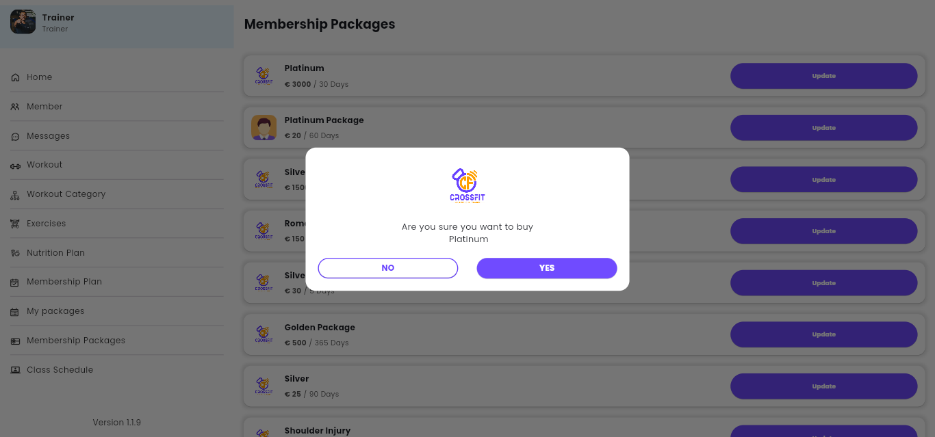
Task: Cancel purchase with the NO button
Action: coord(388,268)
